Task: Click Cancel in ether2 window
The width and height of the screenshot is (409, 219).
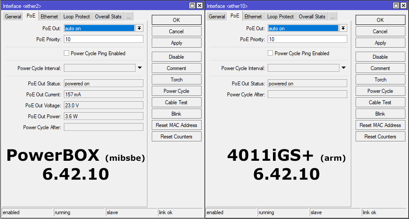Action: [177, 32]
